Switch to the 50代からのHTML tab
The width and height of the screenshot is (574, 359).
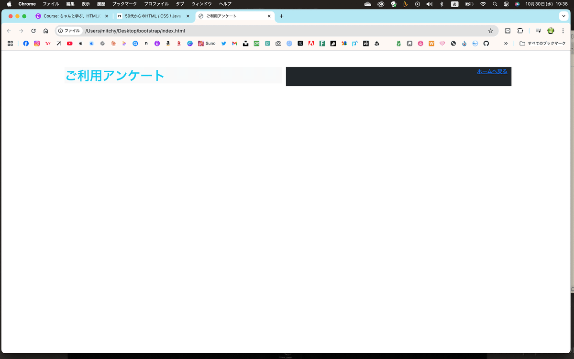click(148, 16)
